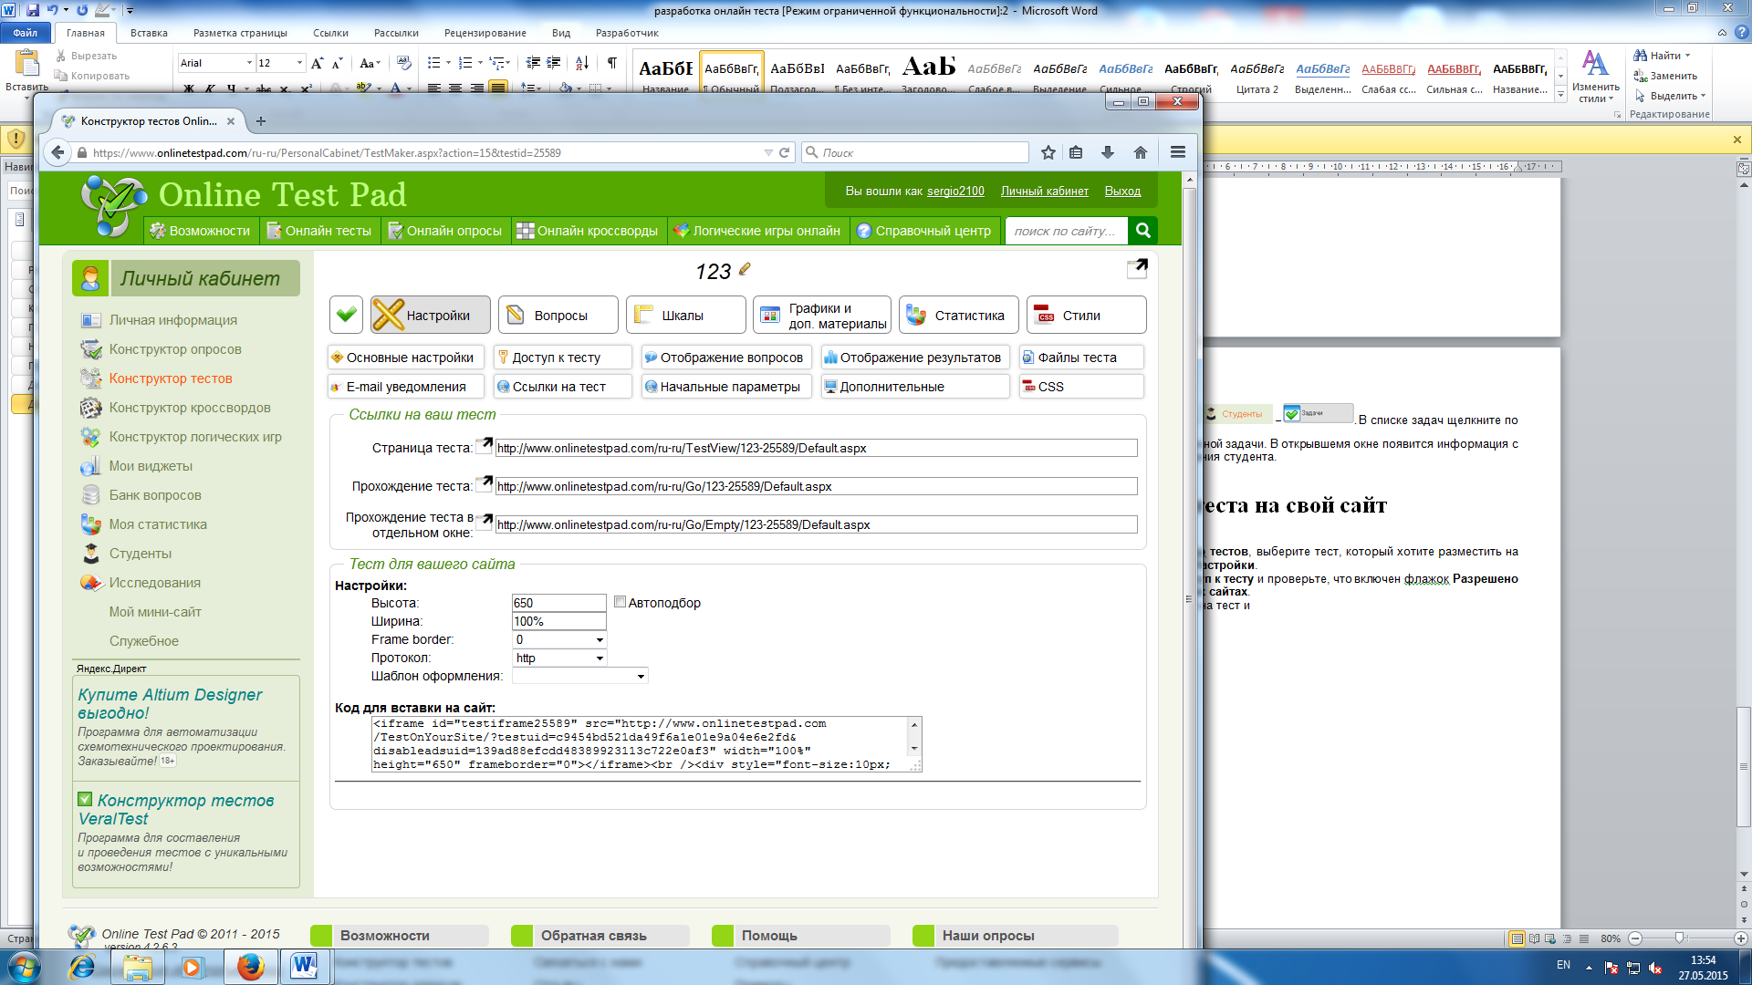Close the Конструктор тестов browser tab

[x=231, y=121]
